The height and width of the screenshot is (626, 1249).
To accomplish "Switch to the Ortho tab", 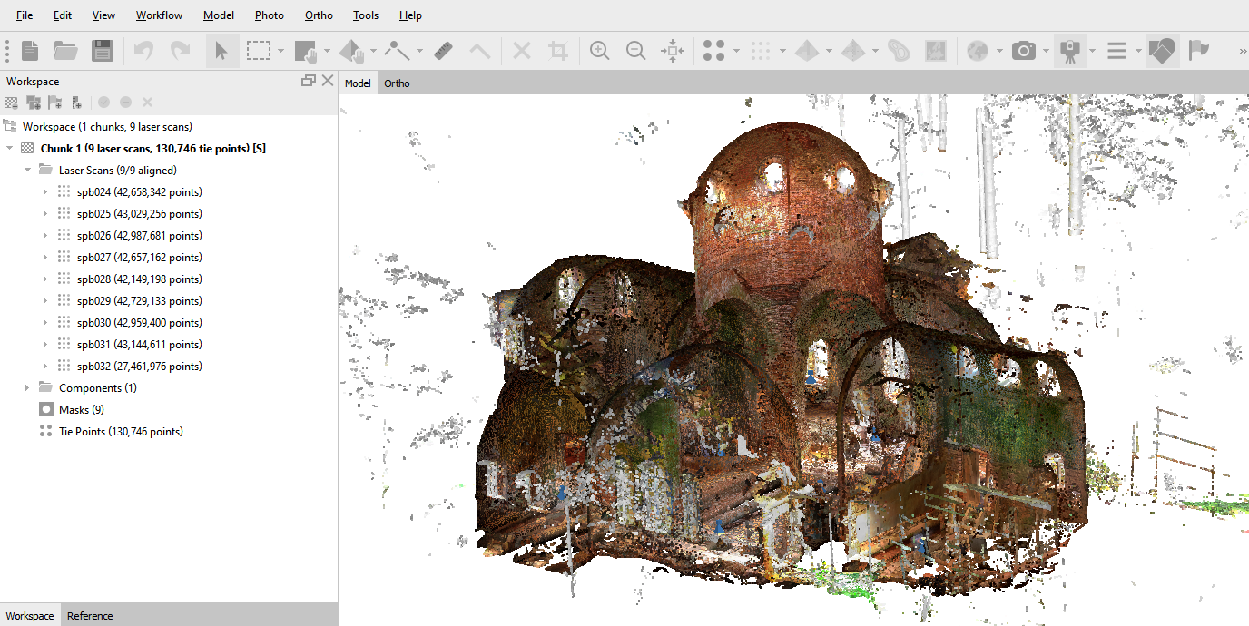I will pos(397,83).
